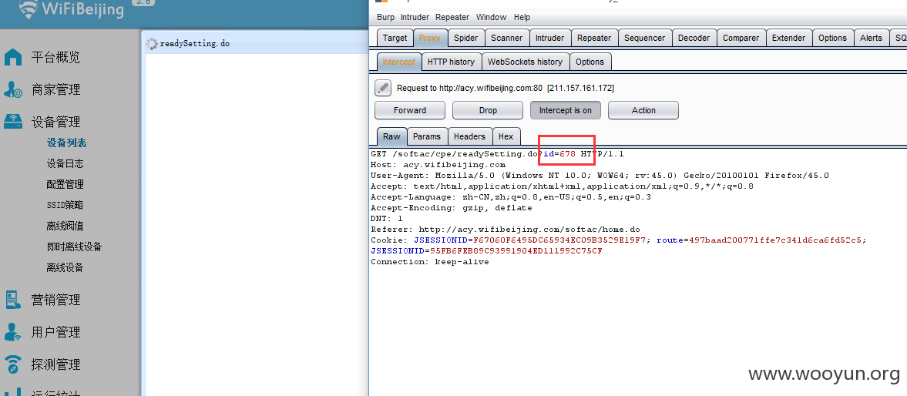Open the HTTP history sub-tab
Screen dimensions: 907x396
(451, 62)
